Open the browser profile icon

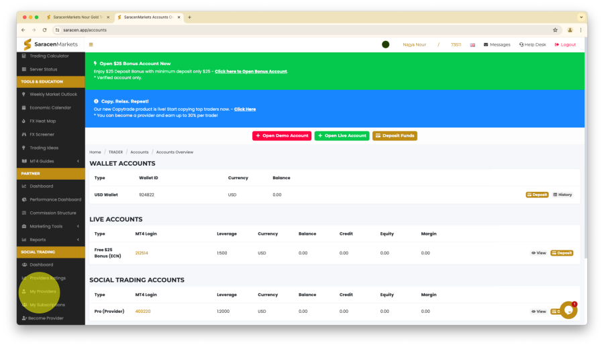click(x=570, y=30)
